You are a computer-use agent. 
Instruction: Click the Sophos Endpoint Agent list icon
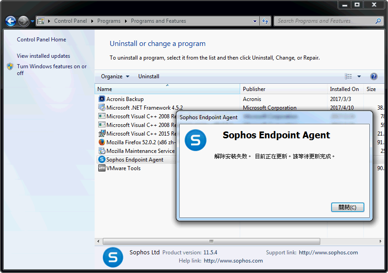[102, 160]
